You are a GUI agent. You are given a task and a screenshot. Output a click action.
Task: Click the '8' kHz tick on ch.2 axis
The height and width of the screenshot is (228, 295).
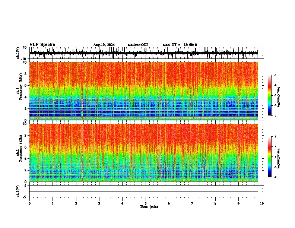(26, 136)
